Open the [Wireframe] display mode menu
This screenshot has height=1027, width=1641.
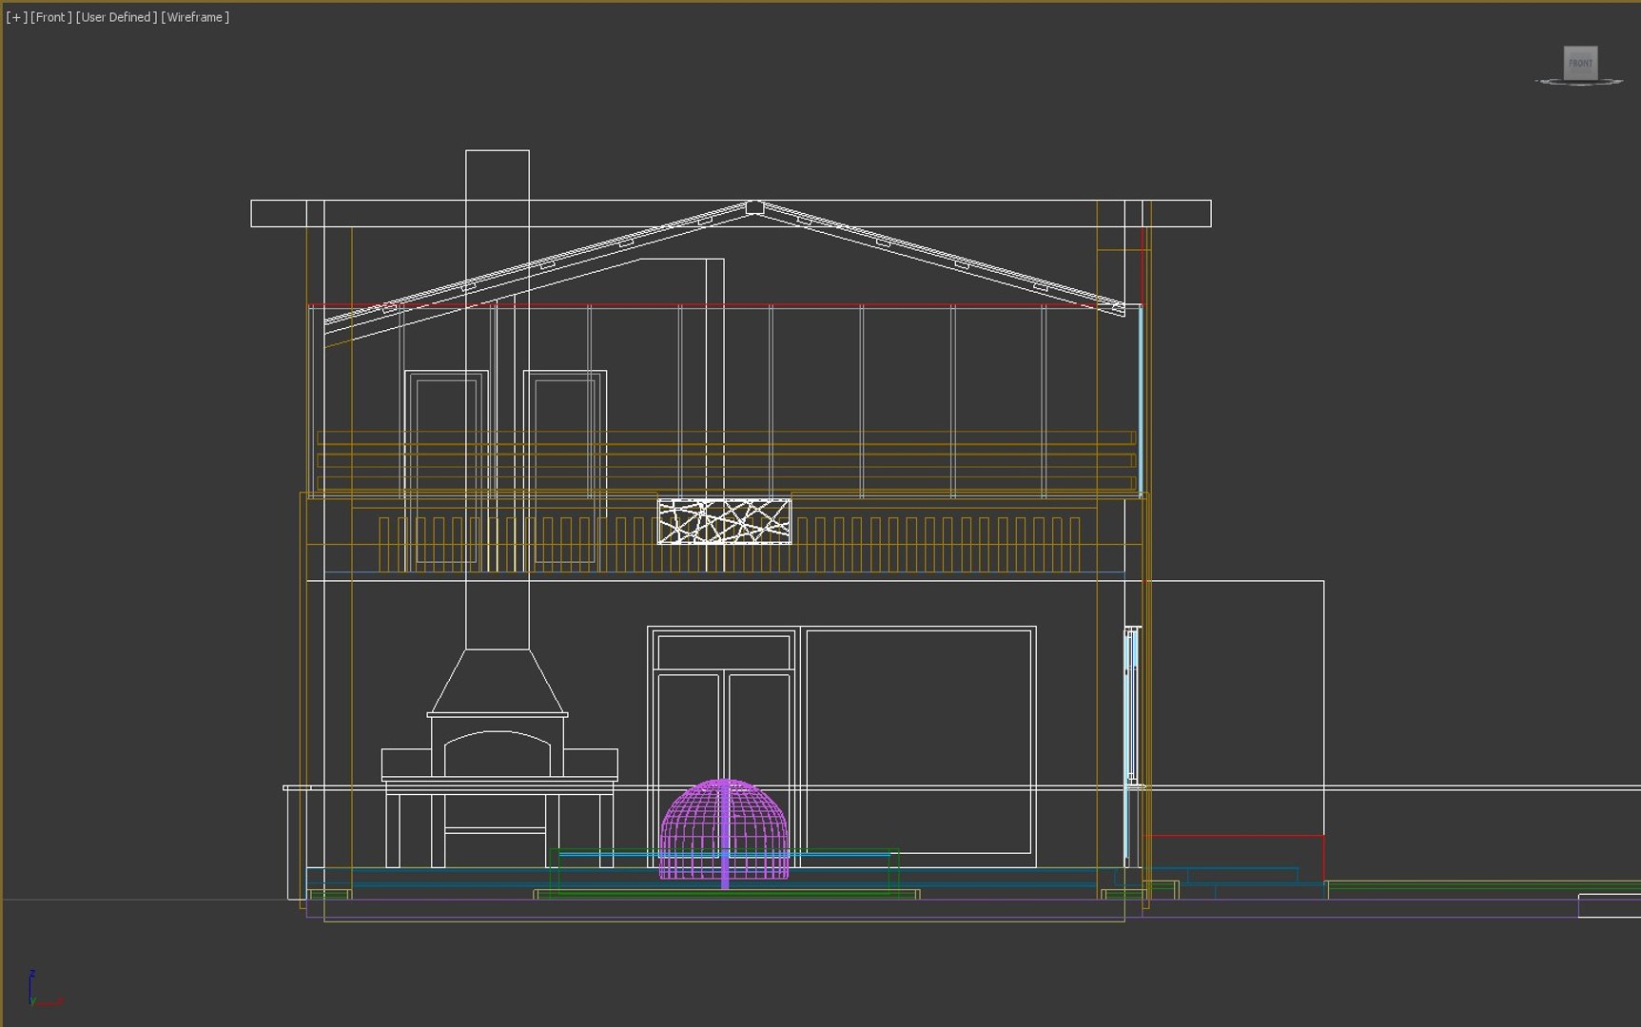195,17
